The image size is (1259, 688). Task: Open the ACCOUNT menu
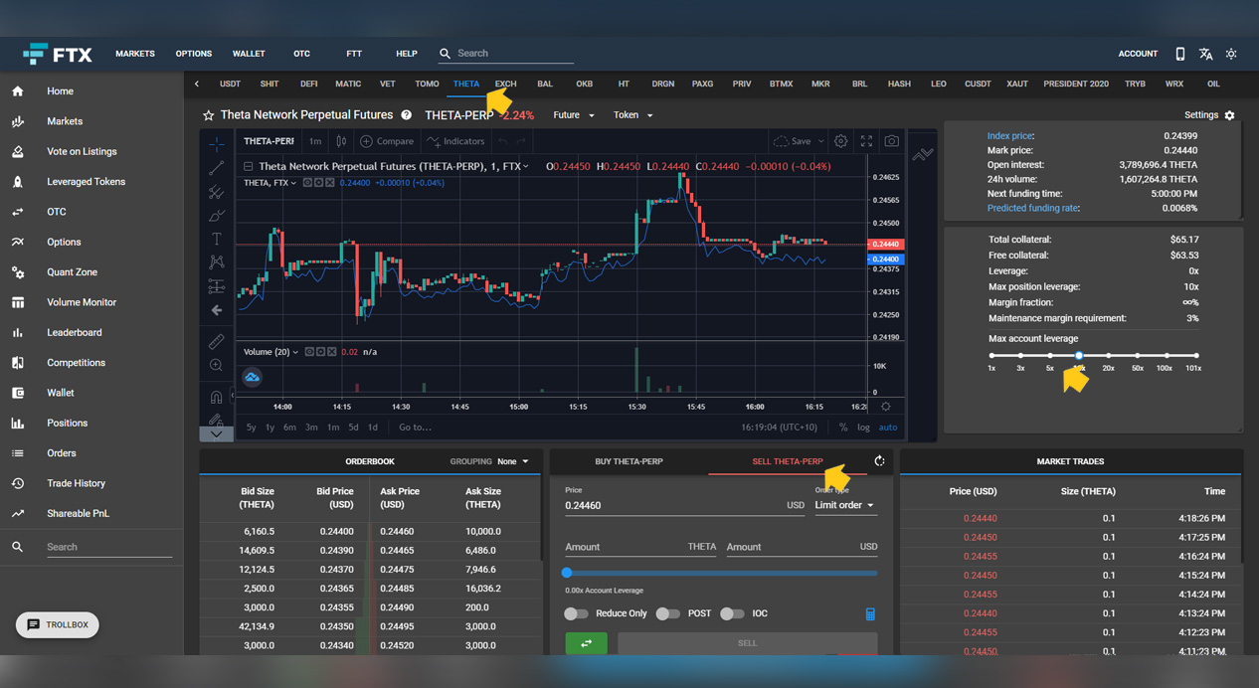point(1138,54)
